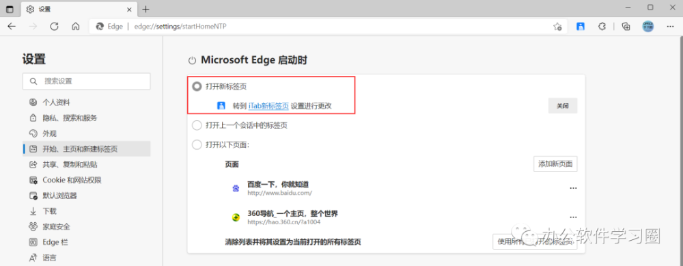Click 添加新页面 button
This screenshot has width=683, height=266.
click(x=555, y=164)
